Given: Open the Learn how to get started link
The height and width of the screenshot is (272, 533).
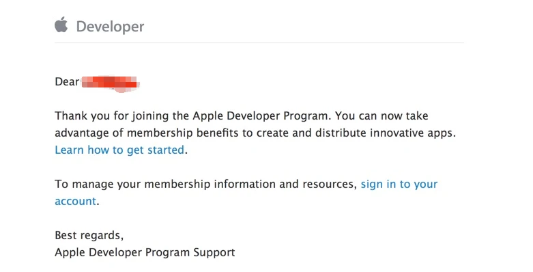Looking at the screenshot, I should (119, 150).
